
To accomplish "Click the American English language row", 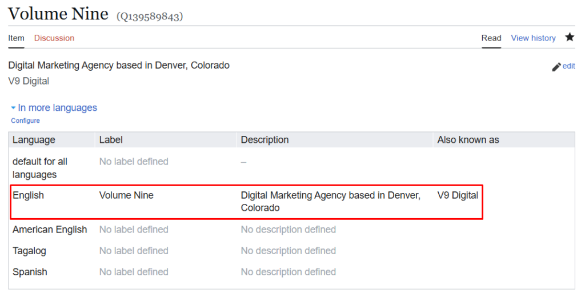I will coord(50,230).
